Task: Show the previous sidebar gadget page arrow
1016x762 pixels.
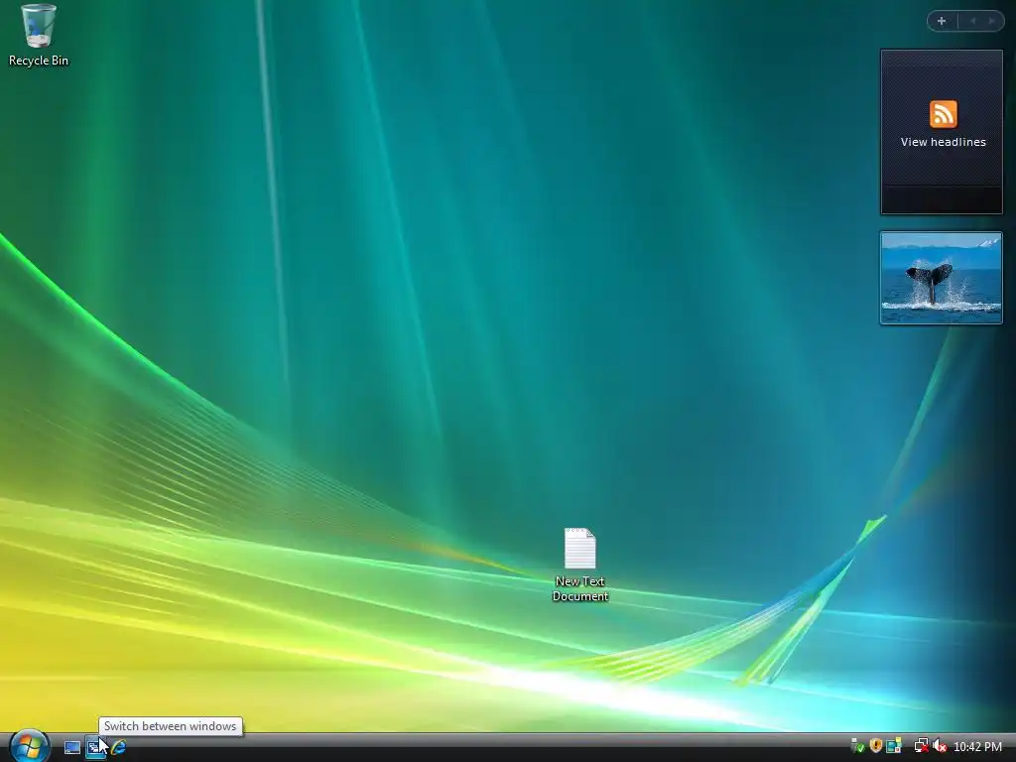Action: pyautogui.click(x=972, y=21)
